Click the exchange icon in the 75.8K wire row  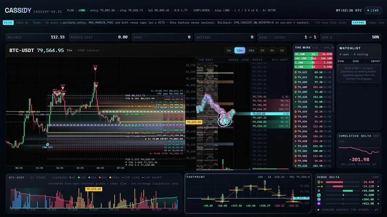click(295, 107)
